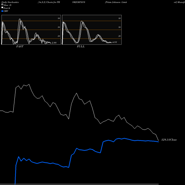Viewport: 185px width, 185px height.
Task: Click the FAST stochastic chart thumbnail
Action: 31,30
